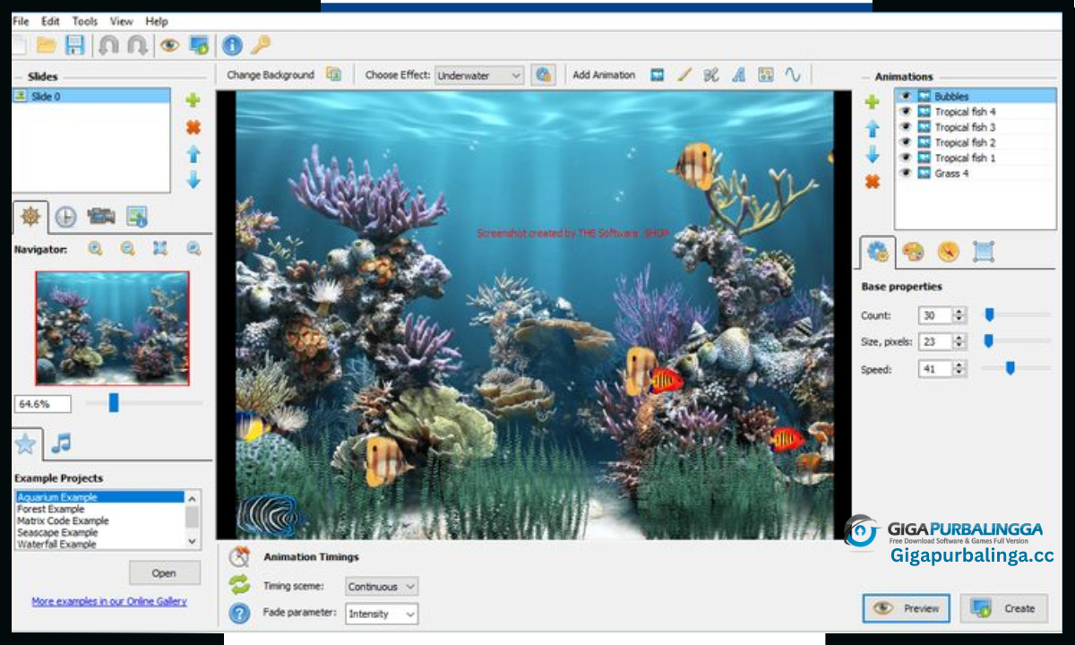Click the Speed value stepper arrows

click(959, 368)
